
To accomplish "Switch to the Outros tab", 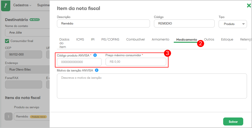I will click(x=209, y=39).
